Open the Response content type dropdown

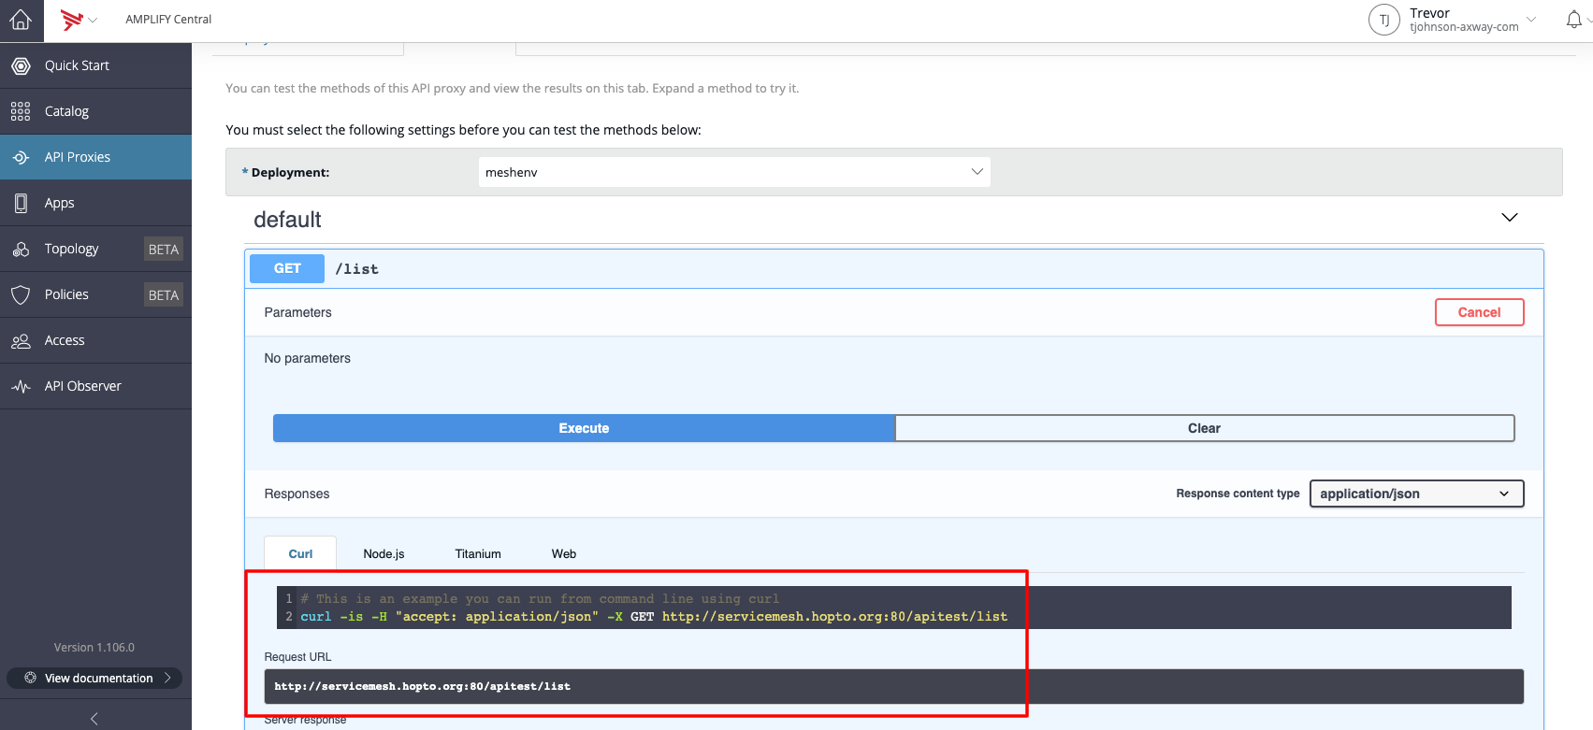pyautogui.click(x=1416, y=494)
